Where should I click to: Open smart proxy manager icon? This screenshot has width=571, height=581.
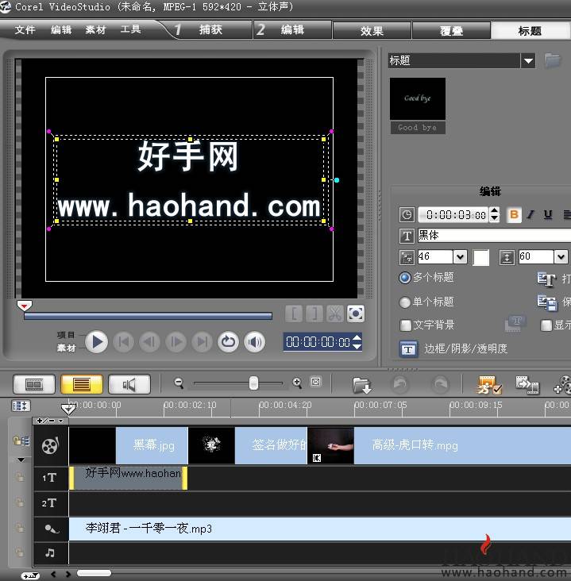pyautogui.click(x=489, y=385)
